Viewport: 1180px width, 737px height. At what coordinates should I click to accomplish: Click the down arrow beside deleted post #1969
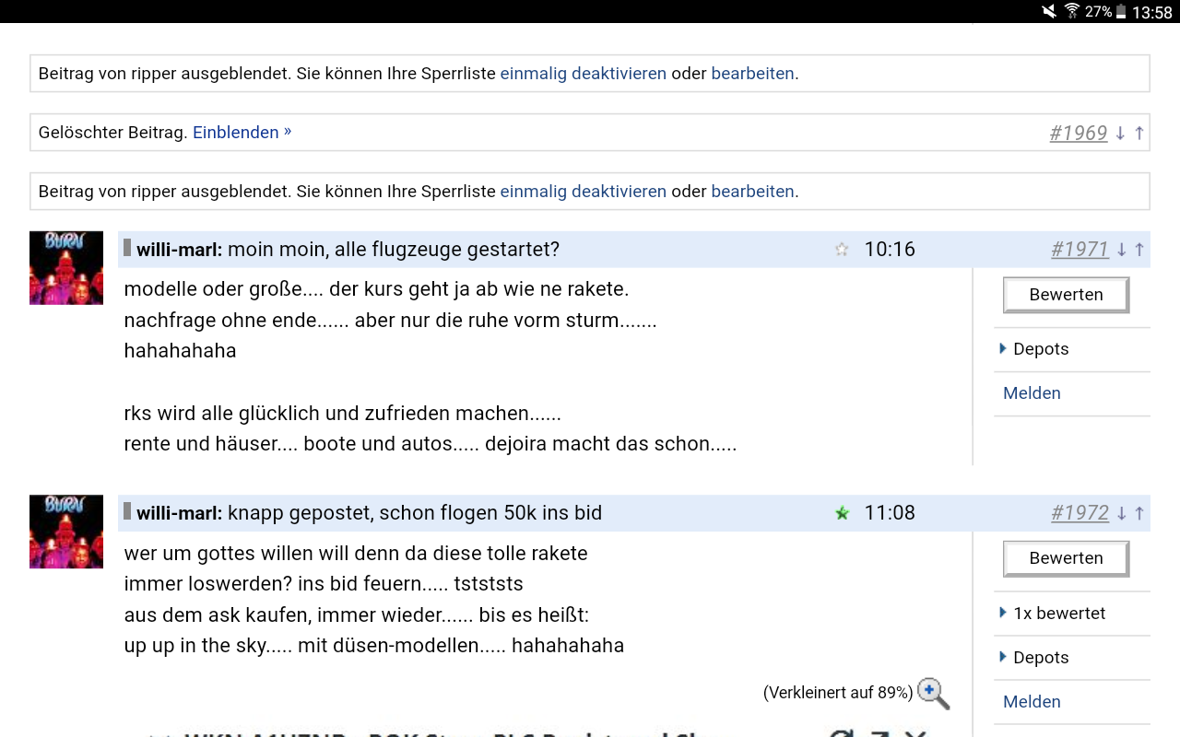pos(1120,133)
